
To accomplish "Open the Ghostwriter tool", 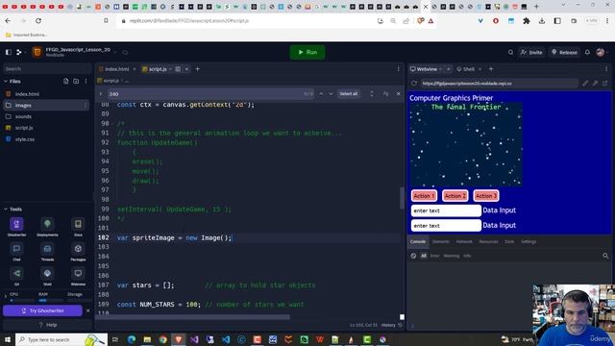I will [x=16, y=227].
